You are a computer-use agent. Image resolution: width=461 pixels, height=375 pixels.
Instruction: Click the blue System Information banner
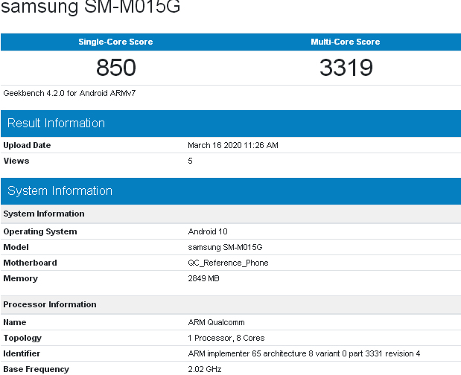click(231, 191)
